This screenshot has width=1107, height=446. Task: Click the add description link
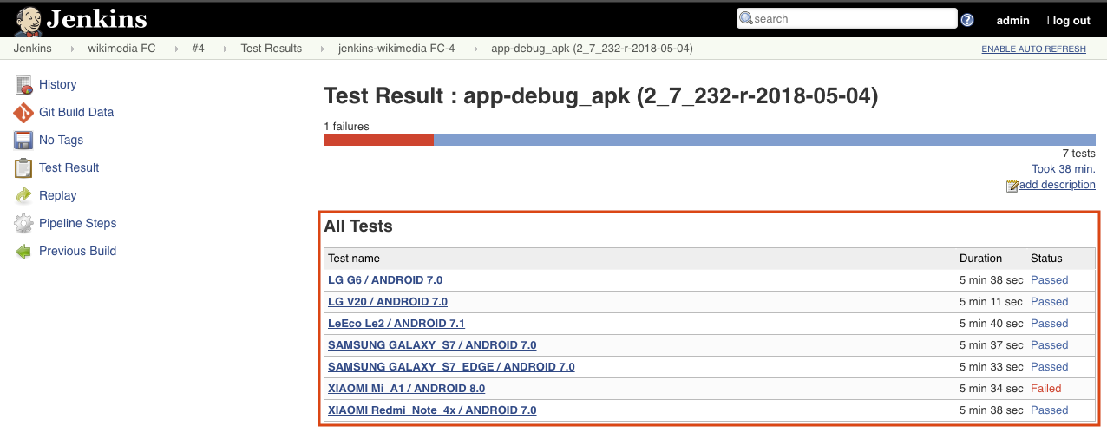click(x=1057, y=185)
